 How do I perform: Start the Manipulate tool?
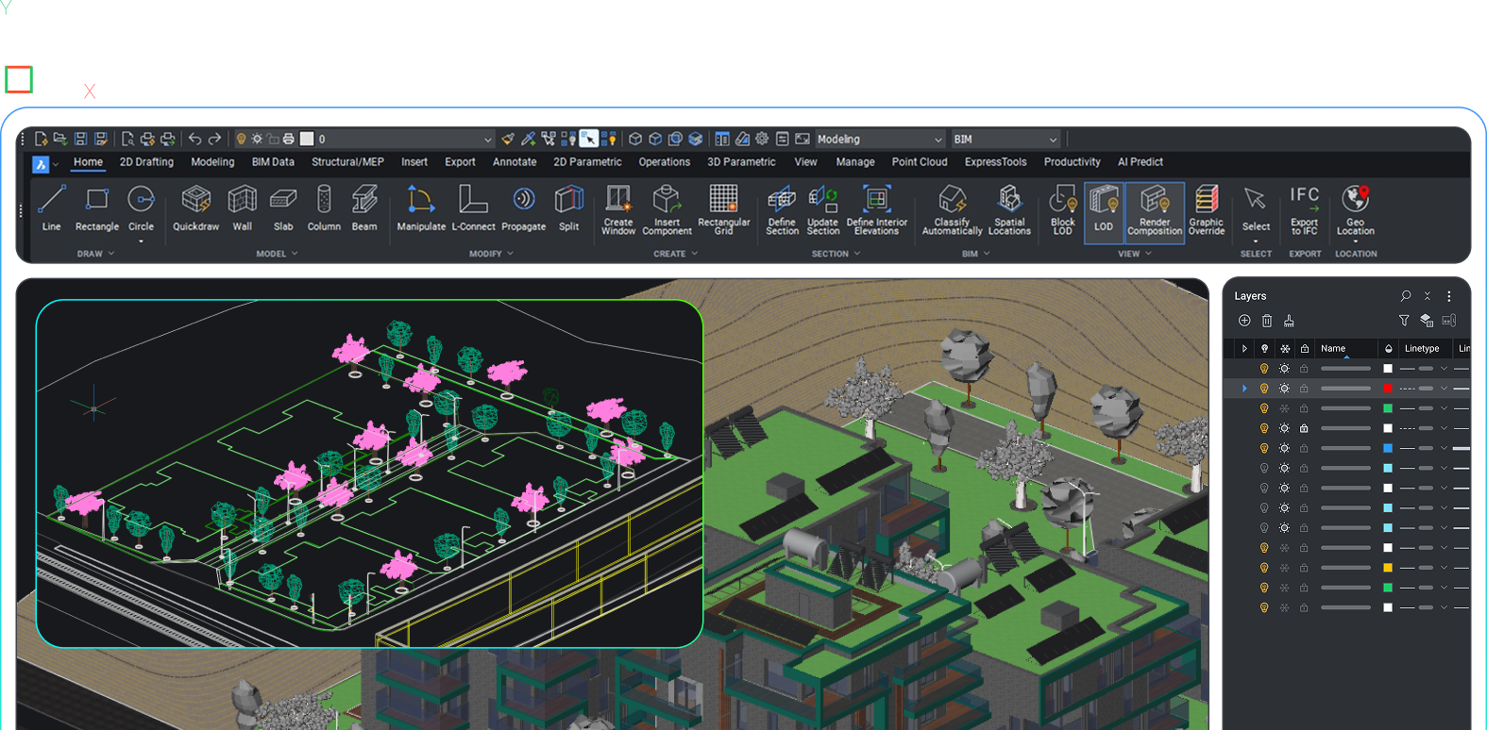coord(421,207)
